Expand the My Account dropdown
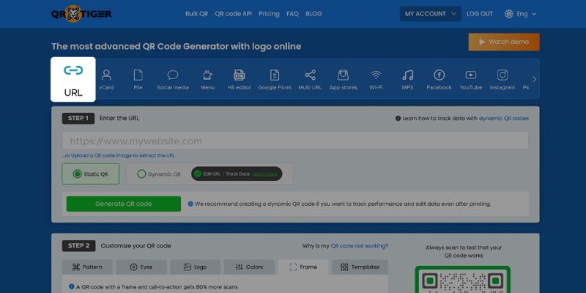This screenshot has height=293, width=586. [x=431, y=13]
